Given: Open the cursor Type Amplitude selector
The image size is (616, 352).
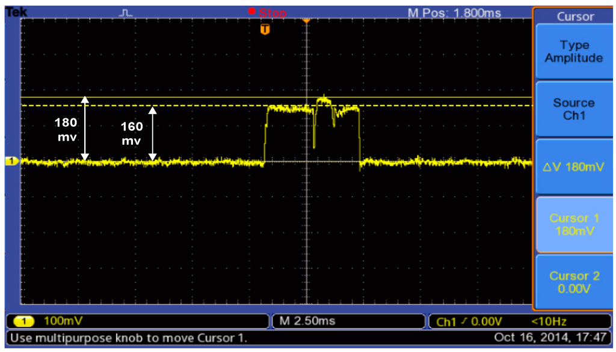Looking at the screenshot, I should [x=574, y=52].
